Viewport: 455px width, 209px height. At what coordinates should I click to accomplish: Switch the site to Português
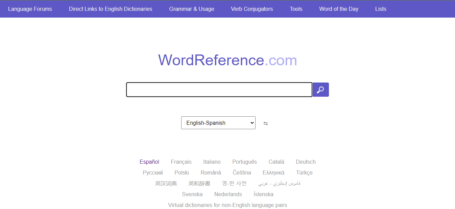(245, 162)
